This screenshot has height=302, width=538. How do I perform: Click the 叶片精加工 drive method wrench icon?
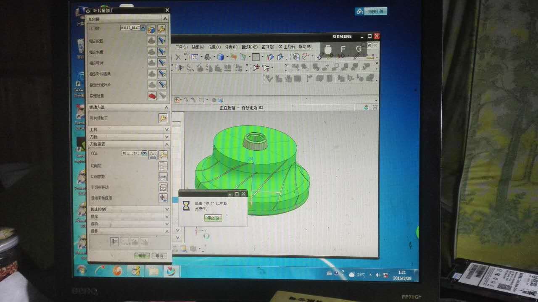tap(162, 118)
